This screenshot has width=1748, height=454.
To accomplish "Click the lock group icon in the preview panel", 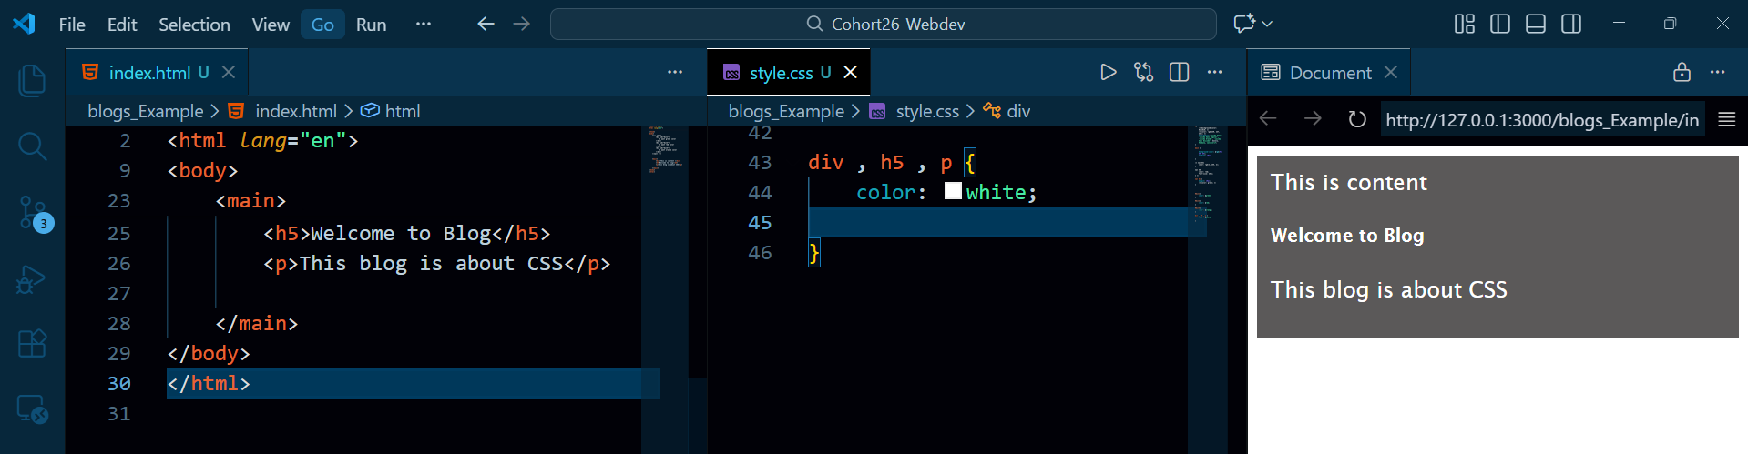I will coord(1682,72).
